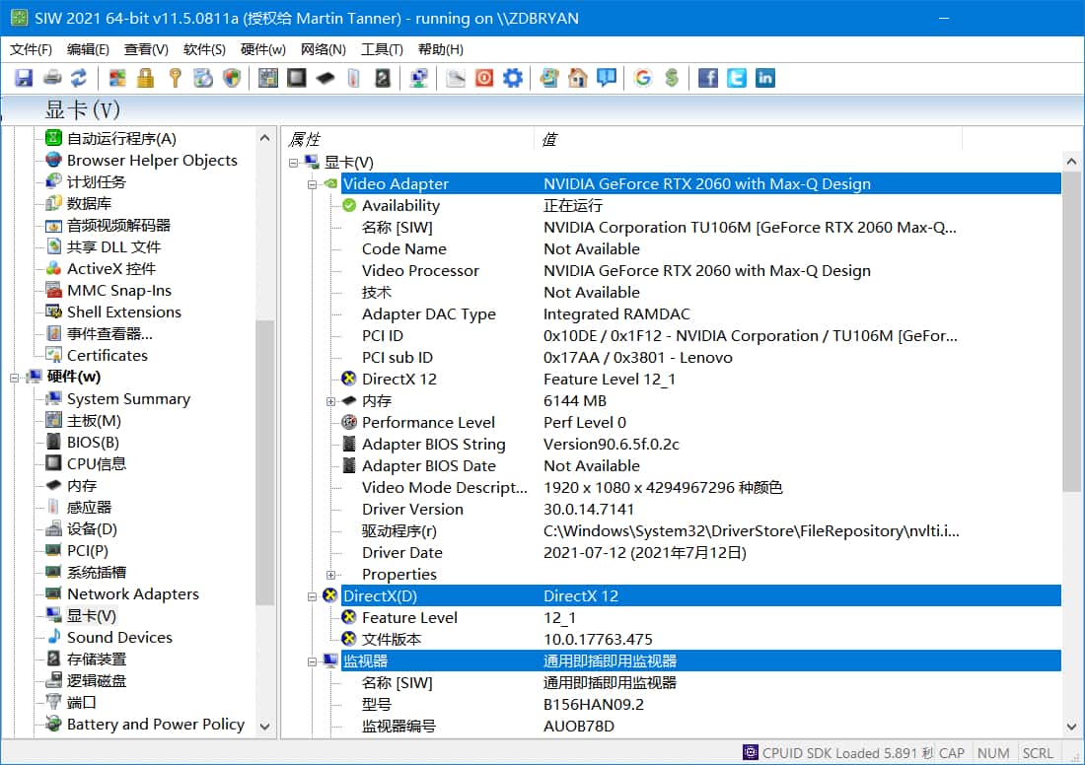Open the 编辑(E) menu
The height and width of the screenshot is (765, 1085).
(x=88, y=49)
